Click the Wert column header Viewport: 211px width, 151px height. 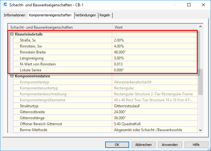pos(155,27)
